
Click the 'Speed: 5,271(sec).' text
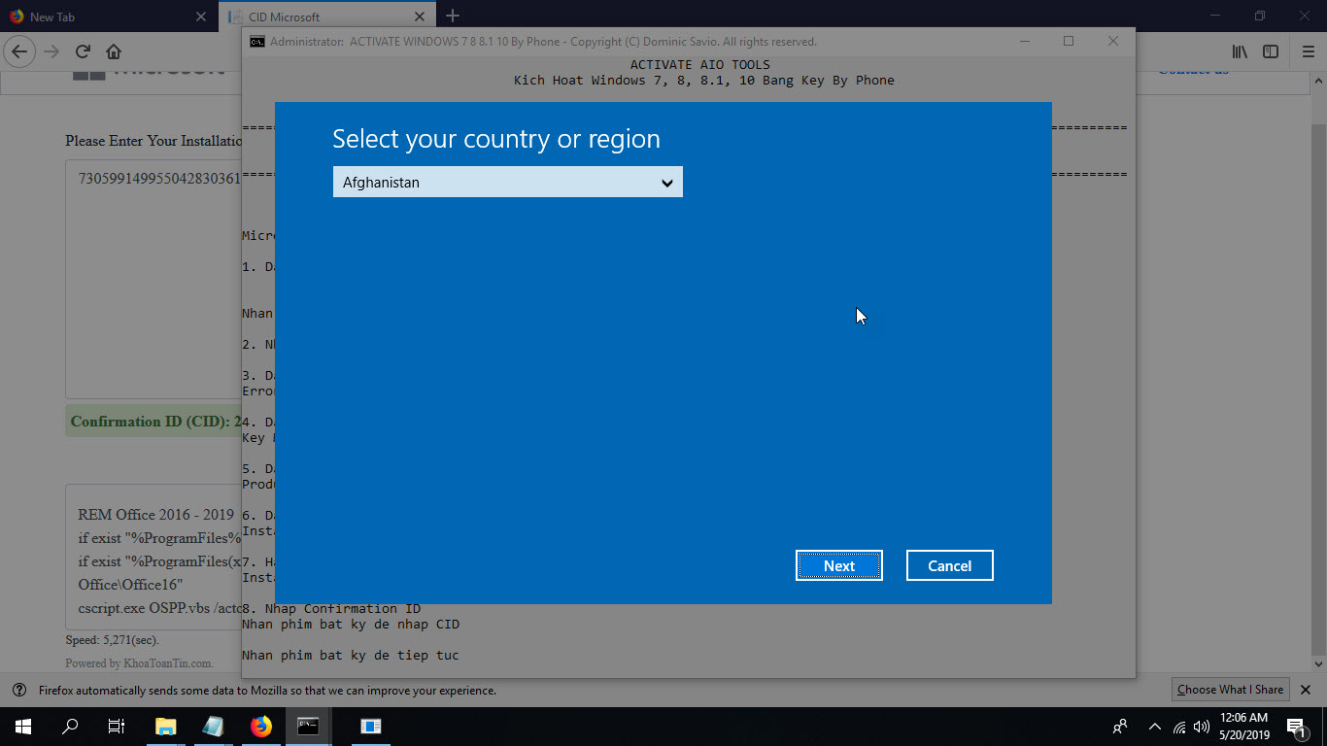112,640
